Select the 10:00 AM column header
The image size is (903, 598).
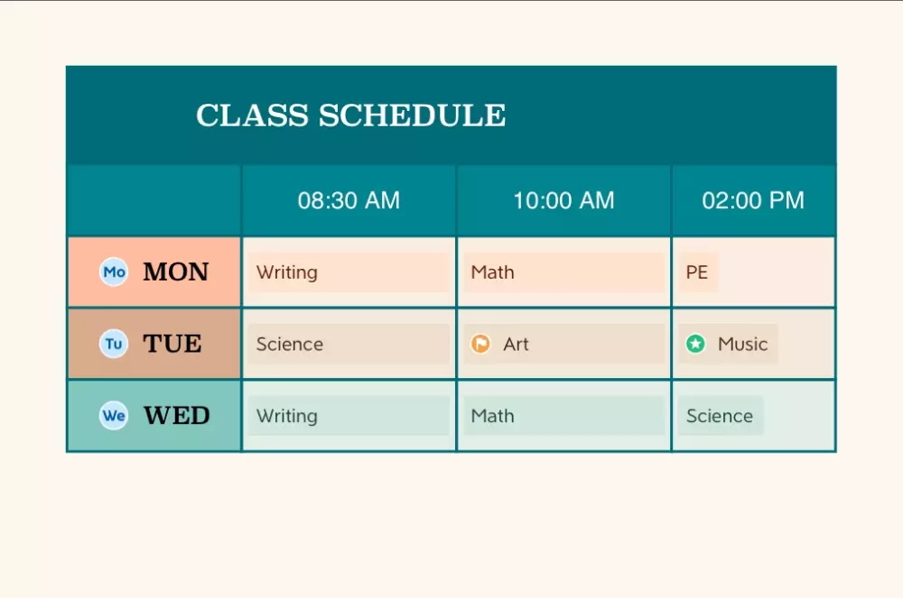563,200
